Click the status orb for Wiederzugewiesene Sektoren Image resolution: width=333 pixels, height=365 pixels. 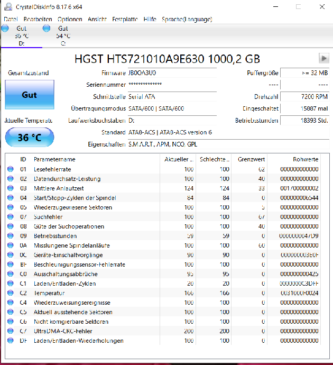(11, 207)
